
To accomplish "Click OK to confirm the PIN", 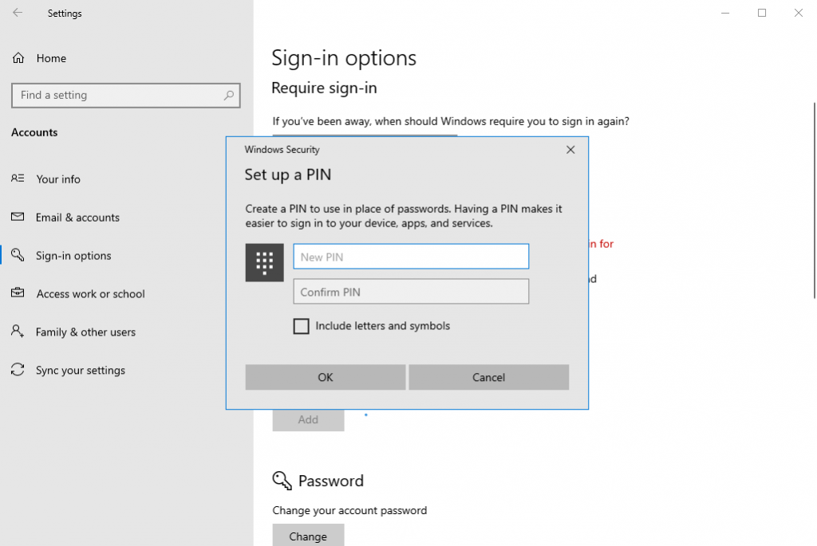I will pos(325,377).
